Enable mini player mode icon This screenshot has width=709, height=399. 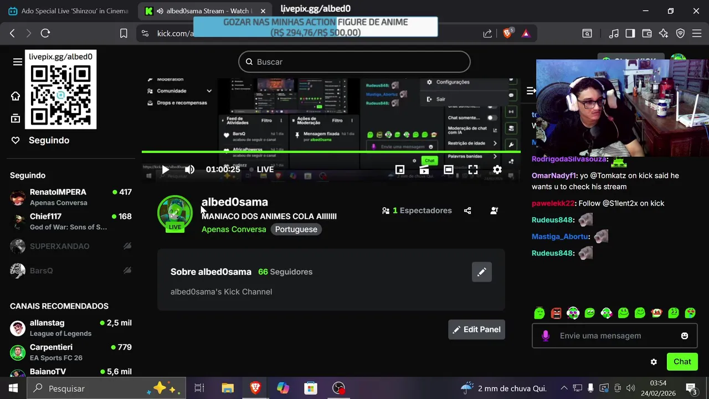pyautogui.click(x=400, y=170)
